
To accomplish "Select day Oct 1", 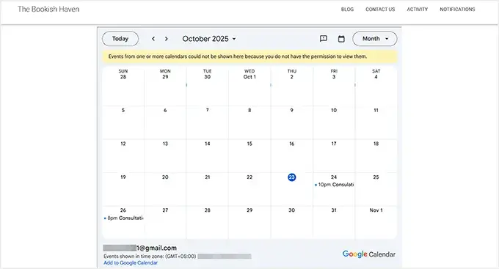I will (x=249, y=77).
